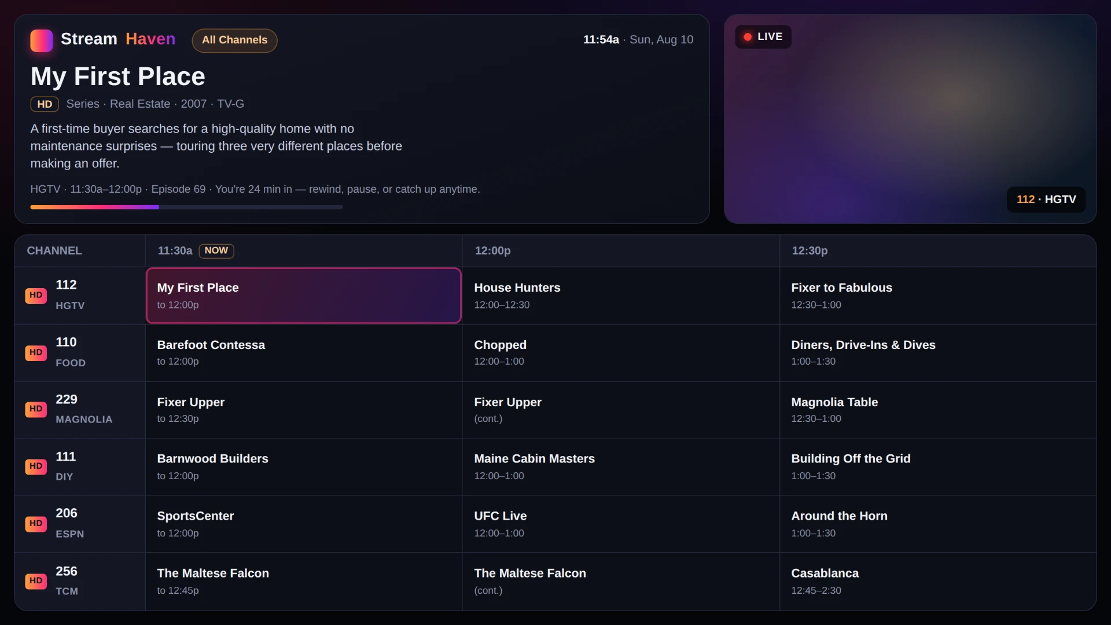
Task: Select the LIVE indicator badge
Action: [763, 37]
